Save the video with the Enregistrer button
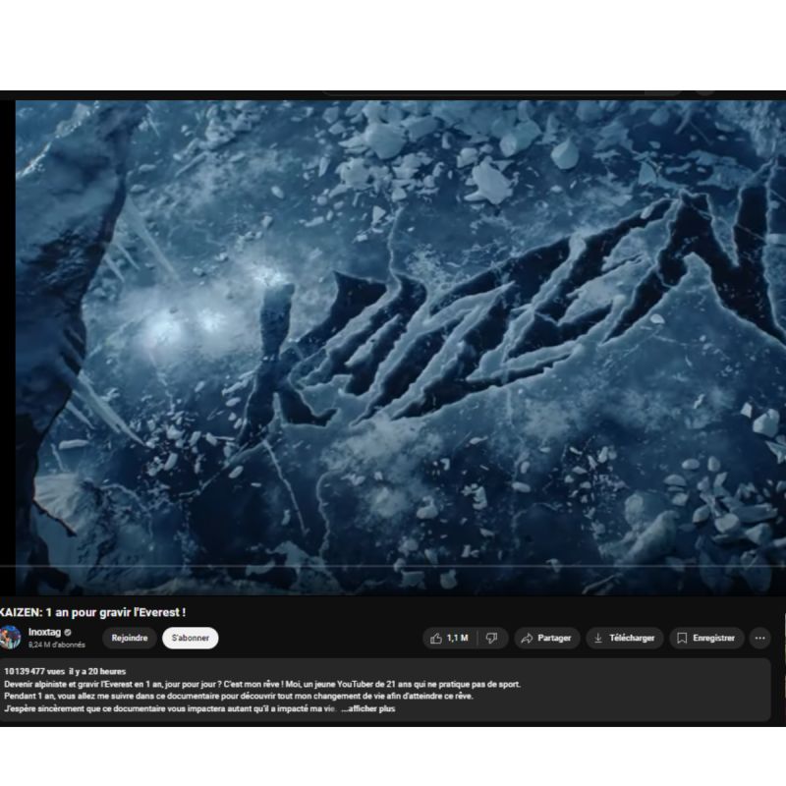 [x=706, y=638]
